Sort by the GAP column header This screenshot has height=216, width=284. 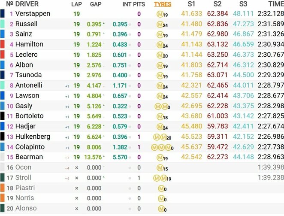coord(96,4)
